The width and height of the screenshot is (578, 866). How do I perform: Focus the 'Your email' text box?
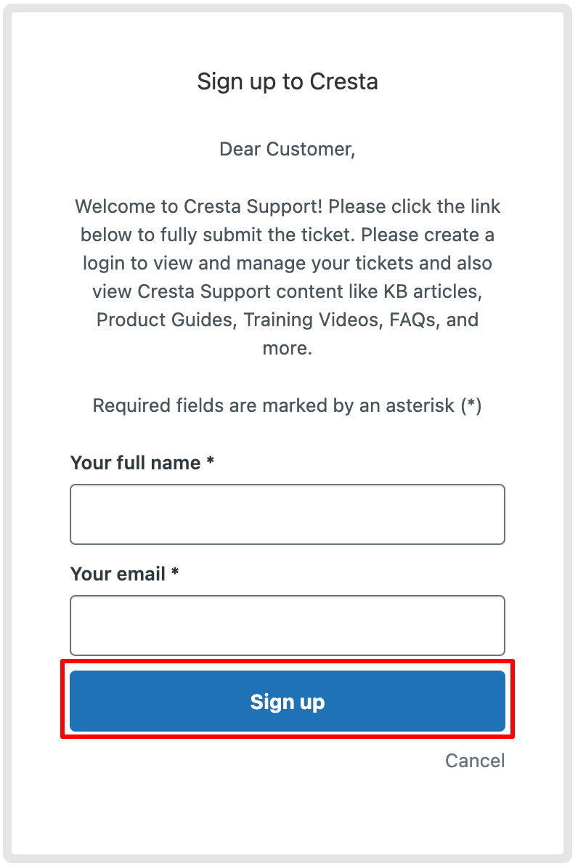click(287, 626)
